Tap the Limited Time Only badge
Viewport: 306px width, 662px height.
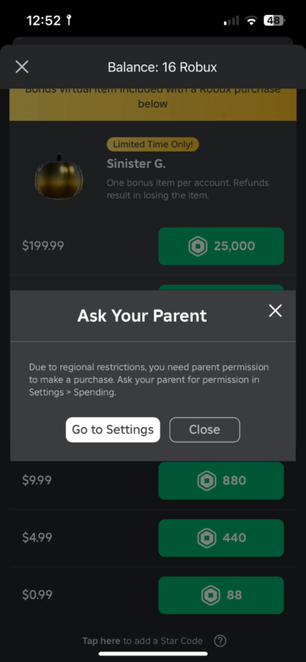pos(153,144)
